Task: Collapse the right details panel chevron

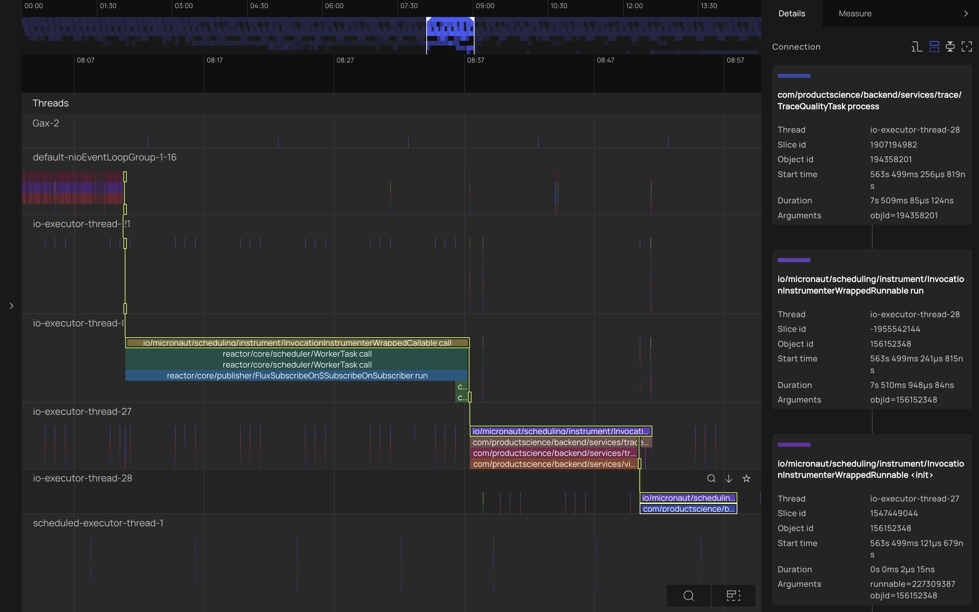Action: (966, 13)
